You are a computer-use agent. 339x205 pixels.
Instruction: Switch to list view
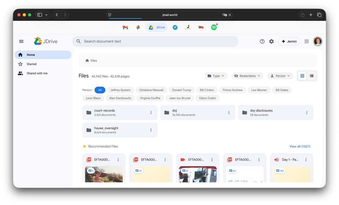(312, 76)
